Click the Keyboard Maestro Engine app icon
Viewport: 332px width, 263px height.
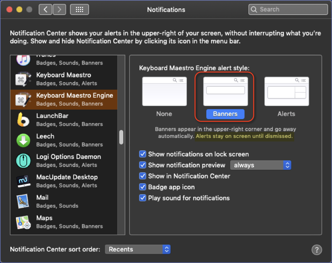pyautogui.click(x=23, y=99)
